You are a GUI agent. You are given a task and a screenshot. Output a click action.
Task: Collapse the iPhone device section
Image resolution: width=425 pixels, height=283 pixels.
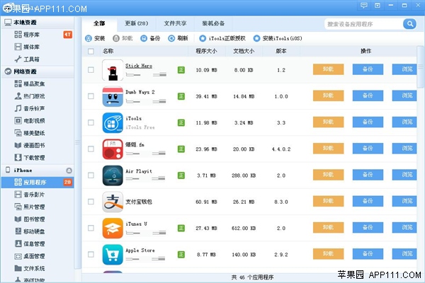click(69, 171)
